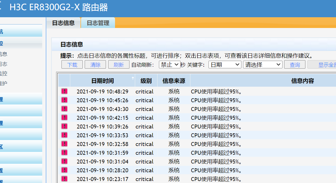Sort by 信息内容 column header

[263, 81]
